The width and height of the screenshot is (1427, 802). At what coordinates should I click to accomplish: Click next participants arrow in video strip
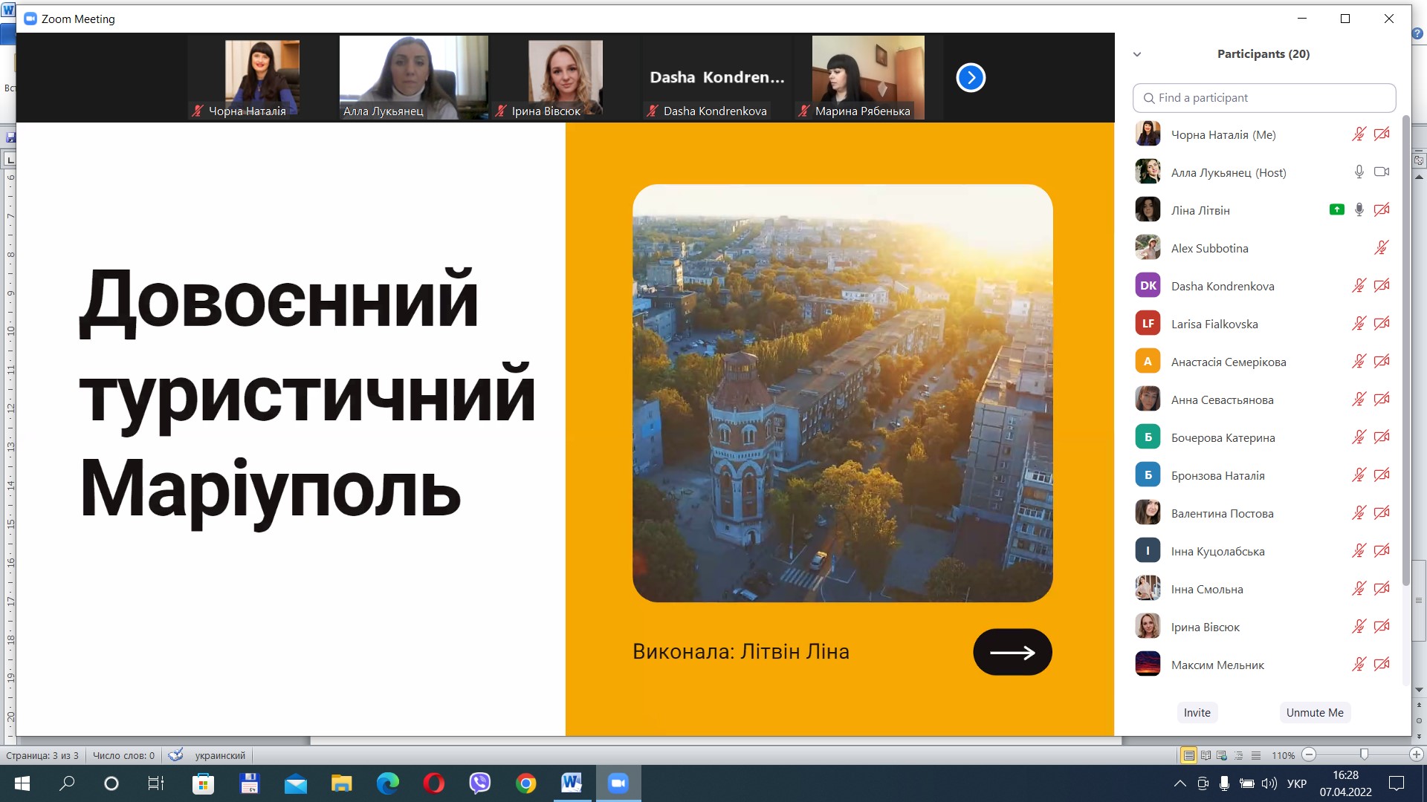[971, 78]
